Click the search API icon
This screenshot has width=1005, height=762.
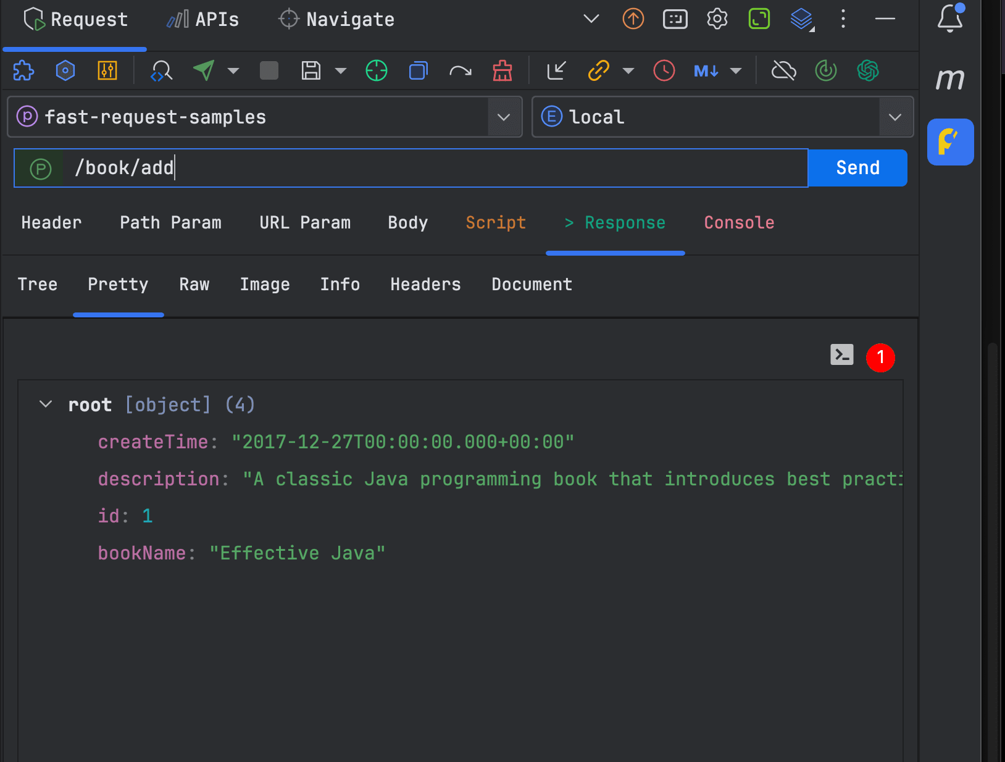(x=162, y=70)
